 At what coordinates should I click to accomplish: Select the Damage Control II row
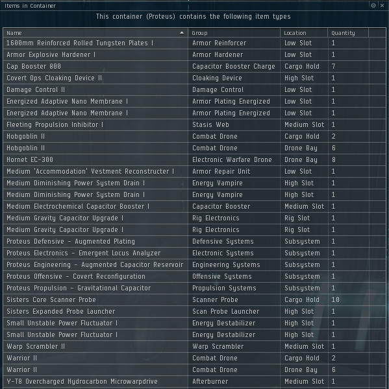pos(194,90)
